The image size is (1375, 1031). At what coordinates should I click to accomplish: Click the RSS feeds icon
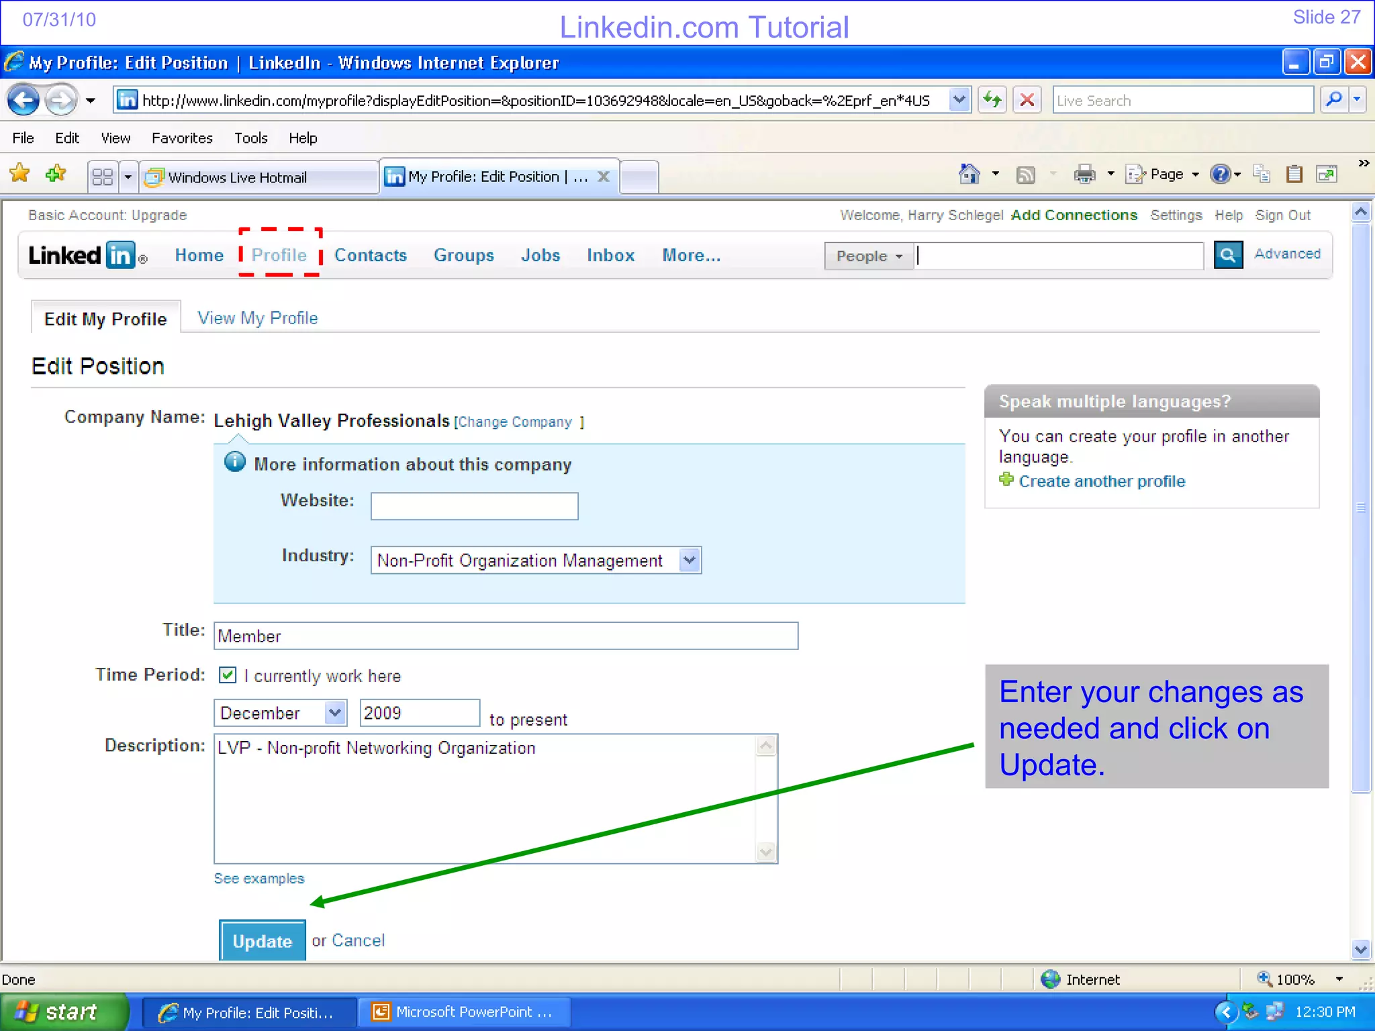tap(1025, 175)
